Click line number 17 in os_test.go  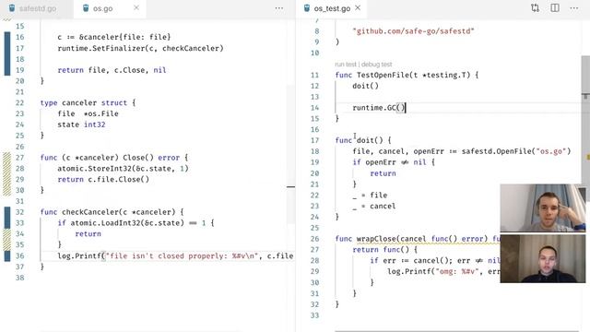pos(314,140)
